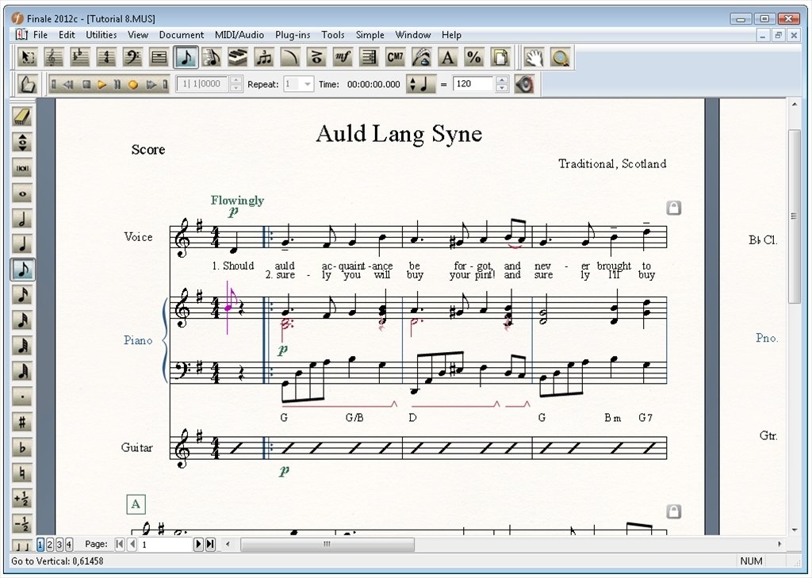Click the Record button
The width and height of the screenshot is (812, 578).
coord(133,84)
